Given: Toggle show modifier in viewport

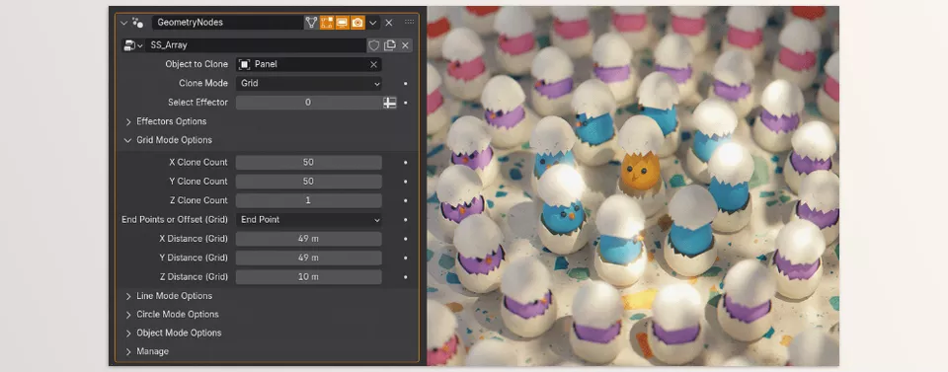Looking at the screenshot, I should tap(343, 23).
